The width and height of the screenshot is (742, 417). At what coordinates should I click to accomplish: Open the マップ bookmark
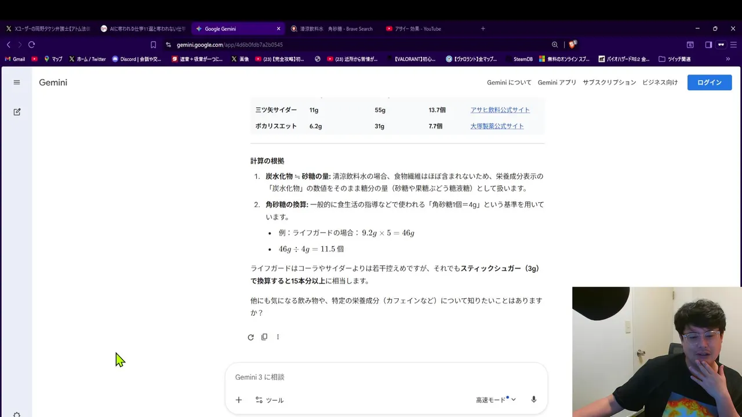[x=53, y=59]
